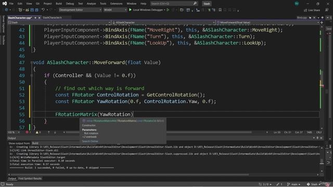333x187 pixels.
Task: Open the Extensions menu
Action: 117,4
